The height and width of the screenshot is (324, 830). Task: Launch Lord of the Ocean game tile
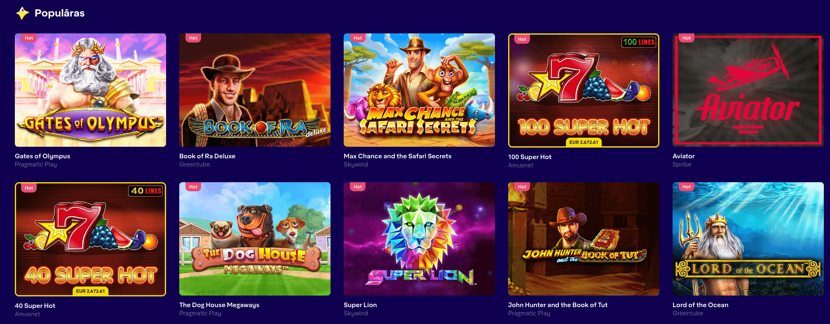click(x=748, y=239)
